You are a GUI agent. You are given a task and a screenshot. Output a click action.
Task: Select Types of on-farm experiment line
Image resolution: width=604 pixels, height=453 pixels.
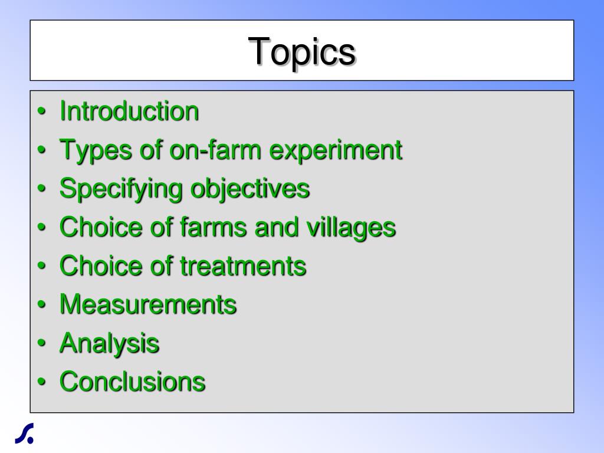pyautogui.click(x=231, y=150)
